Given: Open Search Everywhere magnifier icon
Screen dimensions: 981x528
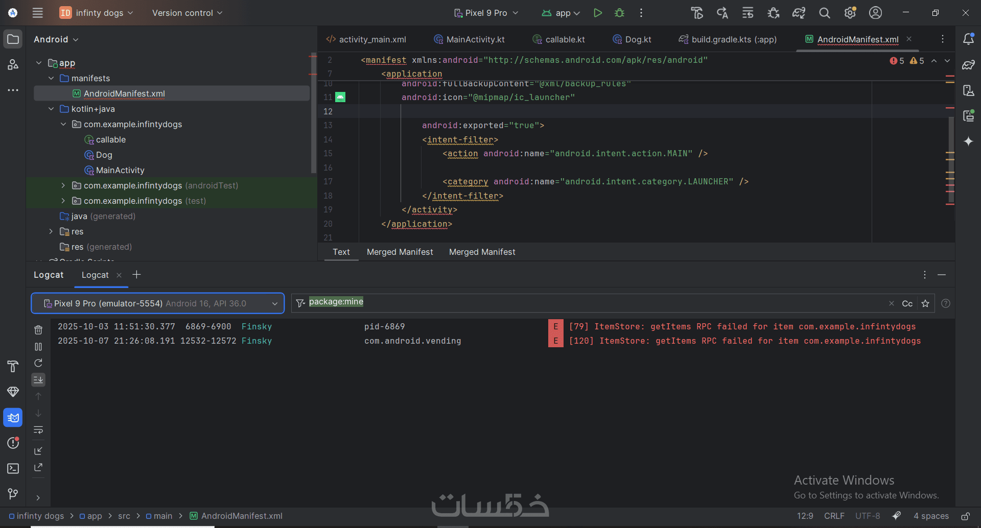Looking at the screenshot, I should pos(824,13).
